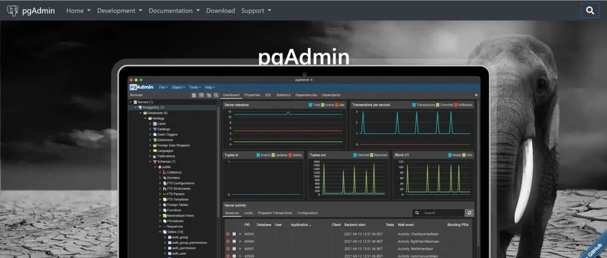Click the pgAdmin logo inside the app window

(x=141, y=87)
